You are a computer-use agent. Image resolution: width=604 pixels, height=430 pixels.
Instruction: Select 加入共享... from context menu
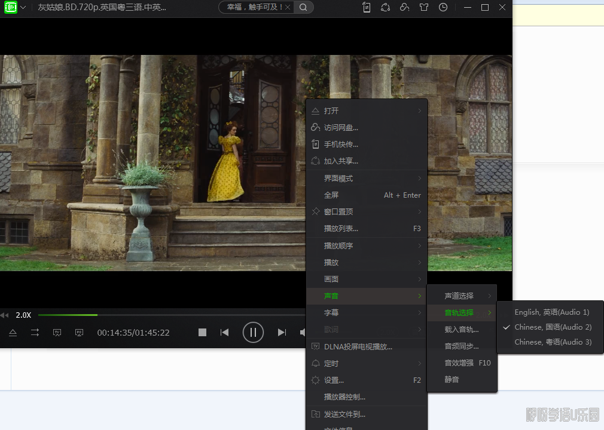coord(367,161)
